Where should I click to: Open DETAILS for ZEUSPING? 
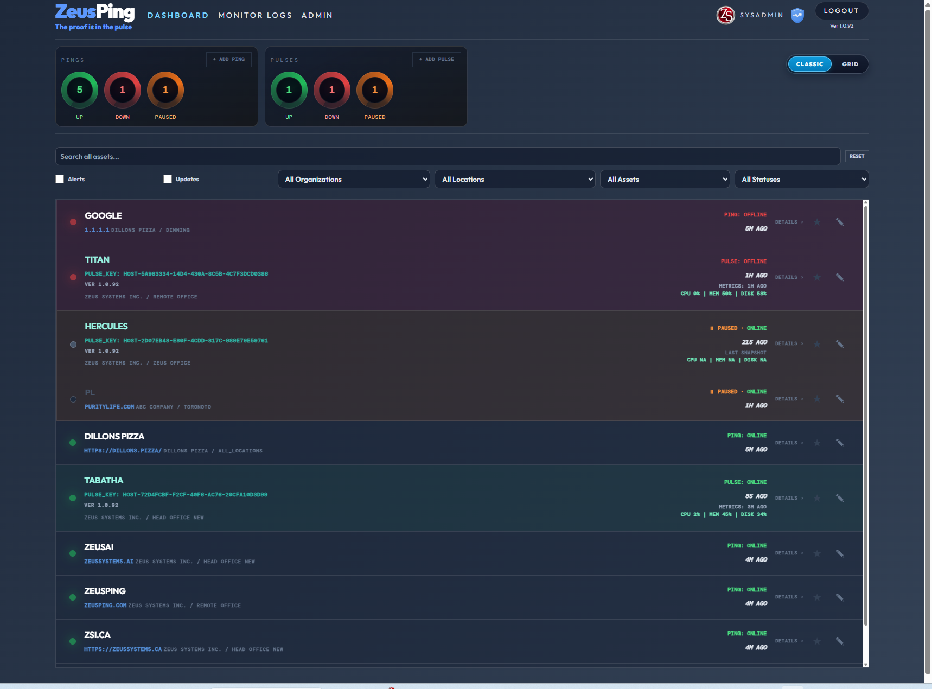tap(789, 597)
